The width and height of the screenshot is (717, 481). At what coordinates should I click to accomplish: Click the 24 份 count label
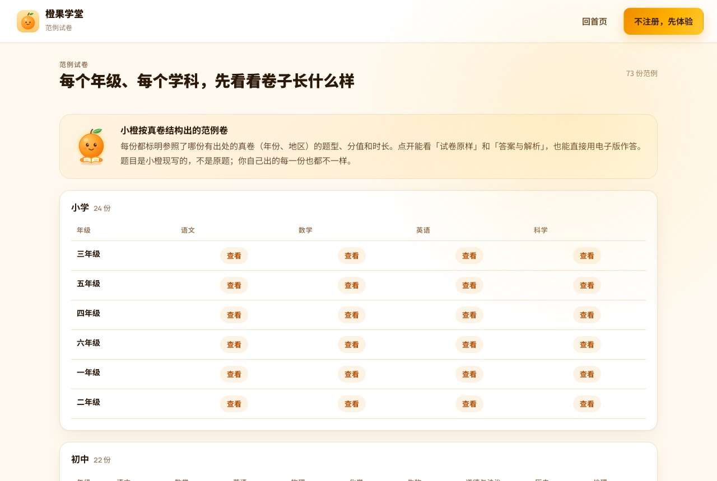[x=102, y=209]
